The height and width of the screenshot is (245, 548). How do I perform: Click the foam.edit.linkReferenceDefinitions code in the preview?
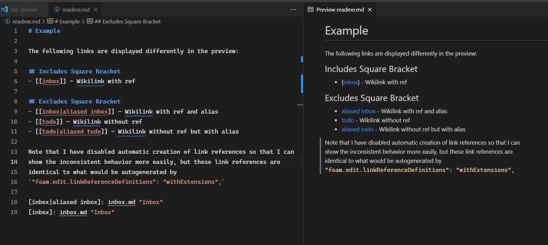point(420,170)
